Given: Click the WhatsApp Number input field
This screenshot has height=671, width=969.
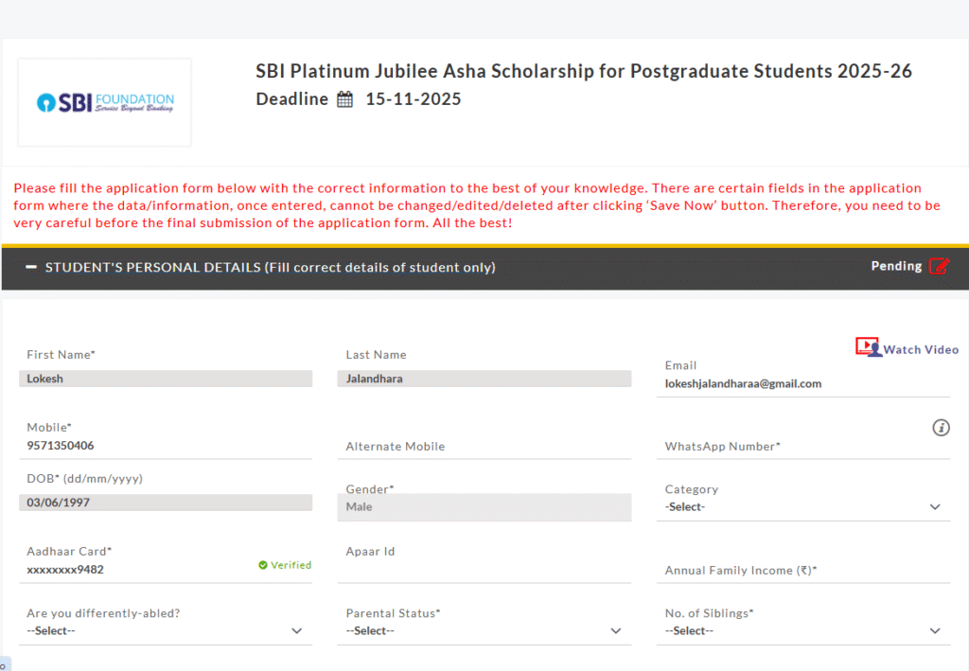Looking at the screenshot, I should 802,447.
